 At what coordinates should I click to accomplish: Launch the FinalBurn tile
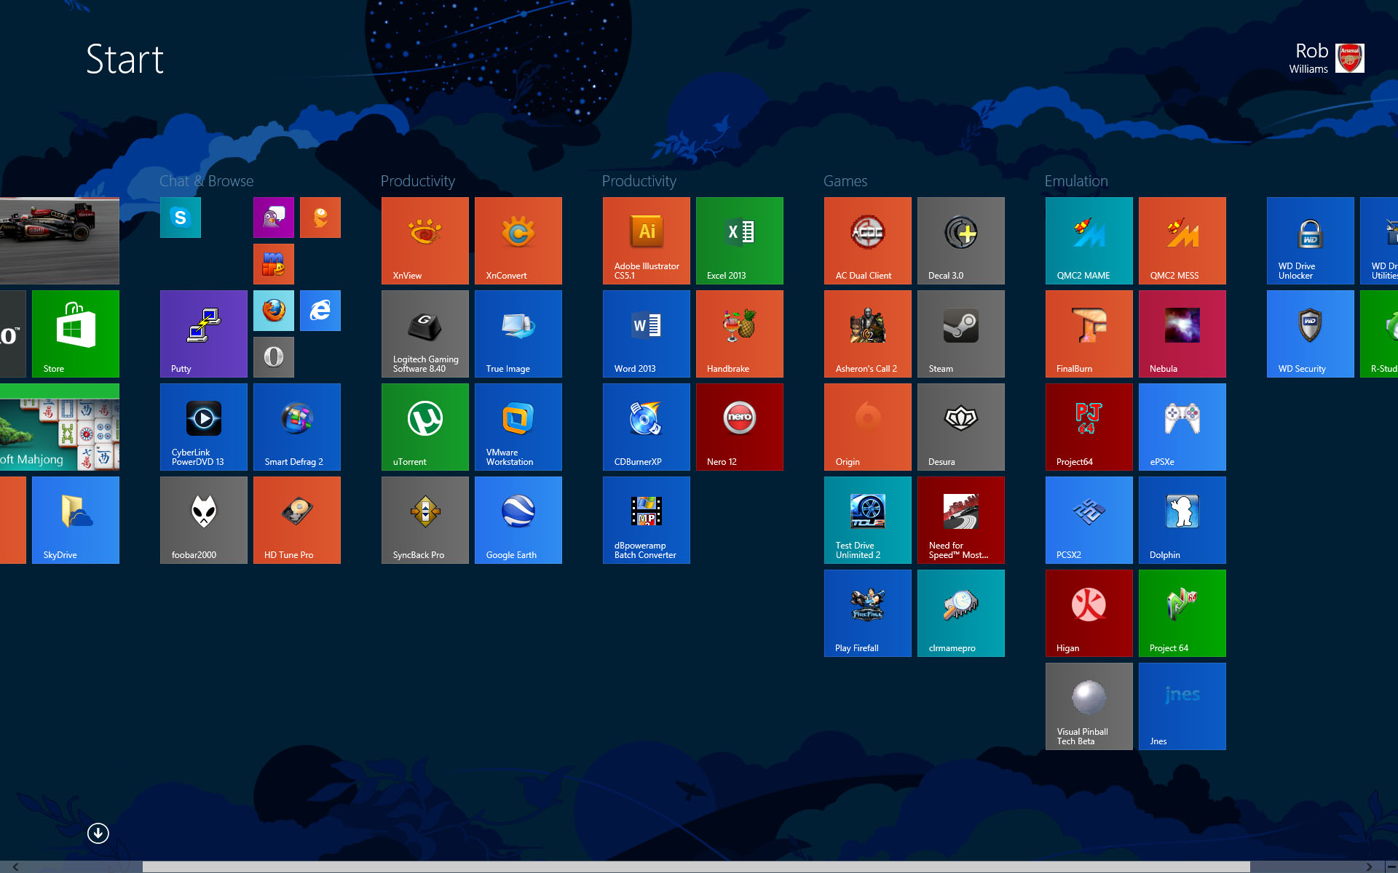click(1089, 334)
